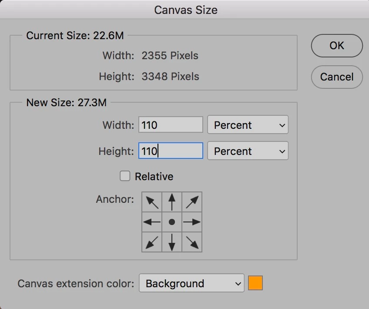Open the Width units Percent dropdown
Image resolution: width=369 pixels, height=309 pixels.
pyautogui.click(x=248, y=125)
